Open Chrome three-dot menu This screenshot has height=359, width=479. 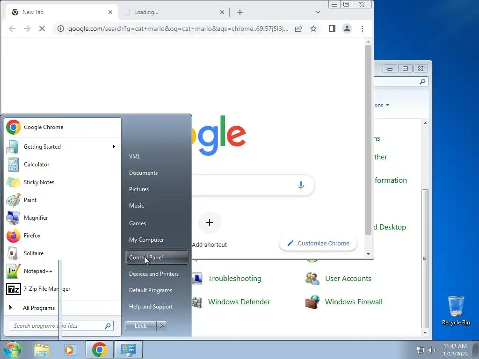(x=363, y=29)
